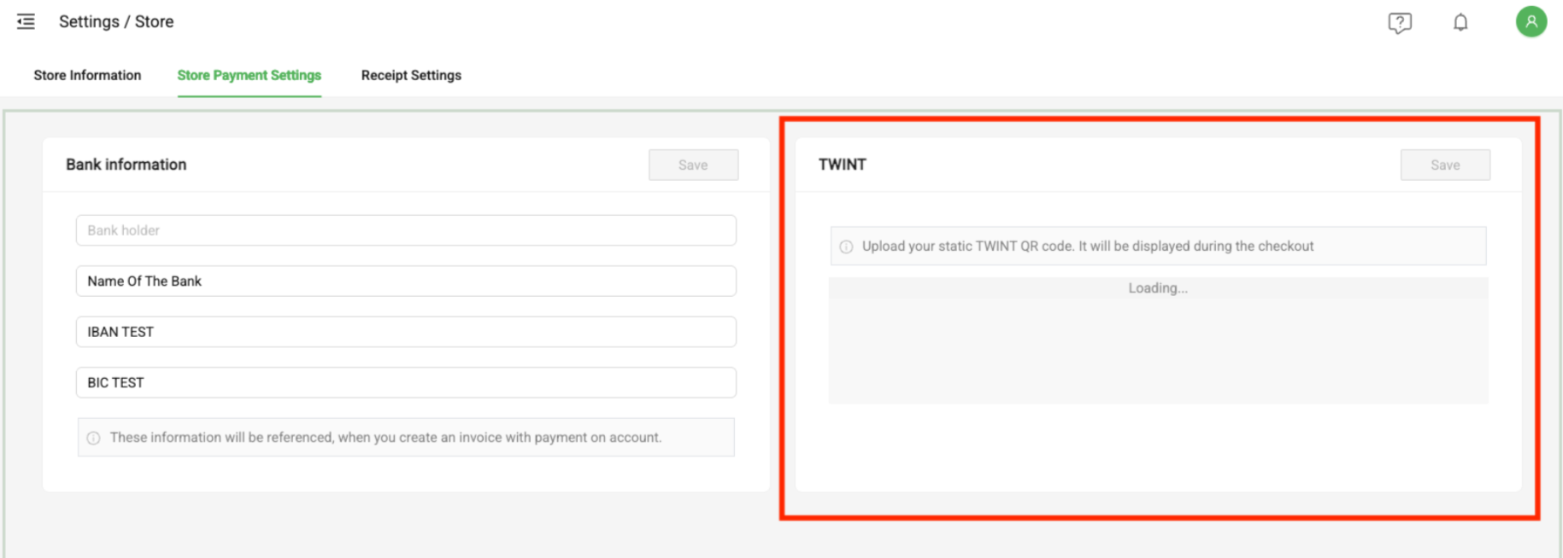Switch to the Store Information tab
This screenshot has width=1563, height=558.
point(87,75)
